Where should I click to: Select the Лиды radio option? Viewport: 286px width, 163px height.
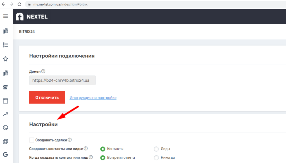(156, 149)
